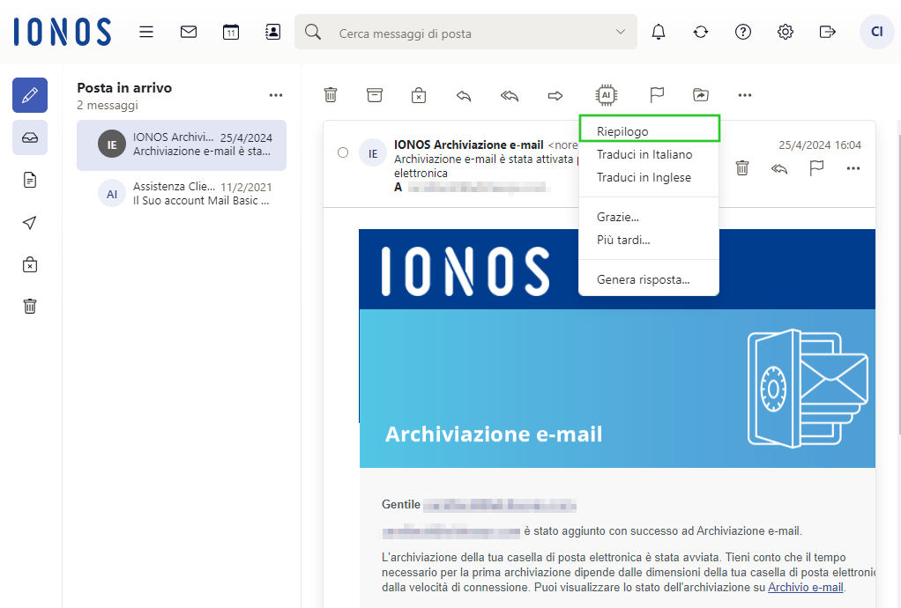This screenshot has width=901, height=608.
Task: Choose Genera risposta... from AI menu
Action: coord(650,279)
